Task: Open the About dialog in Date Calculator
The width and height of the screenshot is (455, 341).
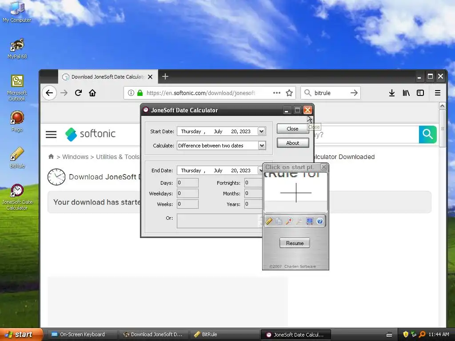Action: pos(292,143)
